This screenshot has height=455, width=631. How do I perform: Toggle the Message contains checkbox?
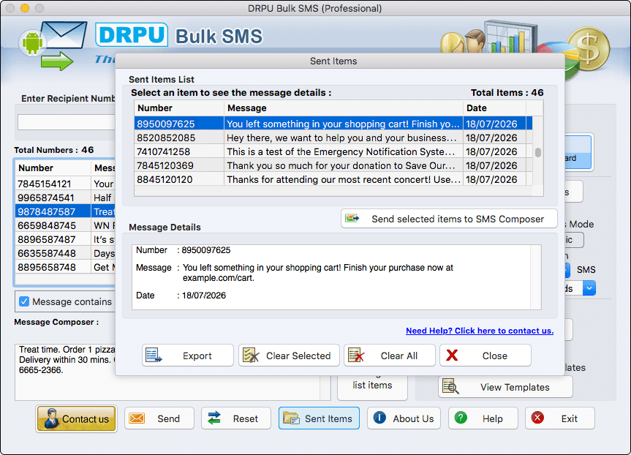[24, 301]
